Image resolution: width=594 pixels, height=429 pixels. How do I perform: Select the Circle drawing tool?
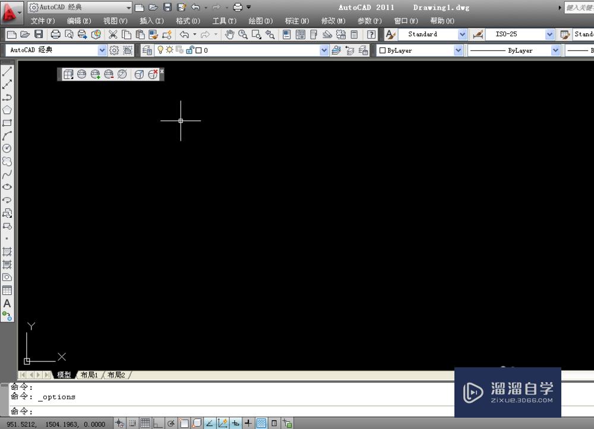7,149
